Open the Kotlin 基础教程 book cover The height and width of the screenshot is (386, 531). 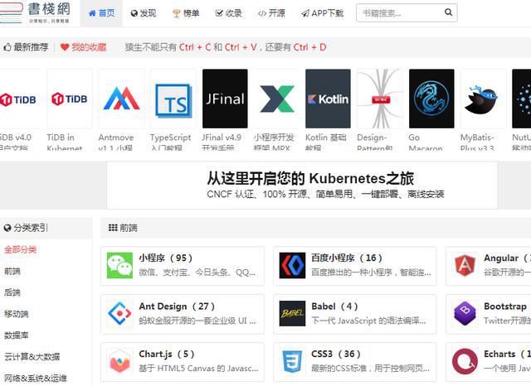(328, 99)
